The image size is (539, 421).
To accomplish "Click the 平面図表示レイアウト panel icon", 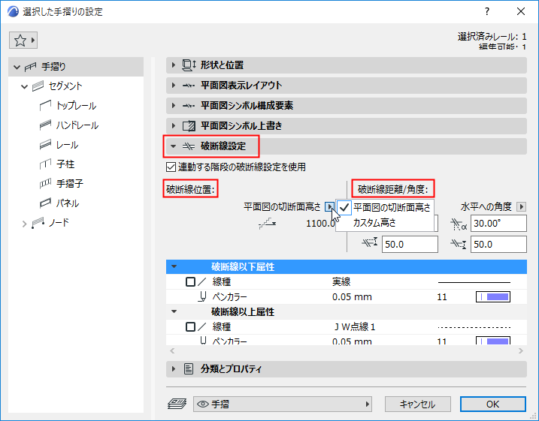I will (x=189, y=86).
